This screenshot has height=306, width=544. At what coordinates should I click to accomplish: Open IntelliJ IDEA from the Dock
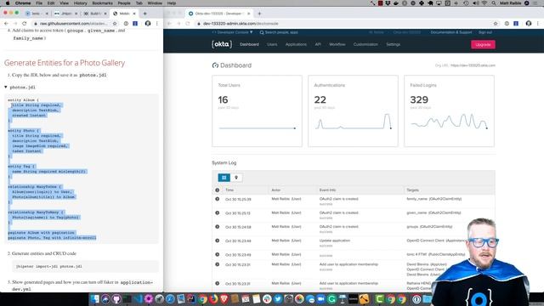click(191, 298)
